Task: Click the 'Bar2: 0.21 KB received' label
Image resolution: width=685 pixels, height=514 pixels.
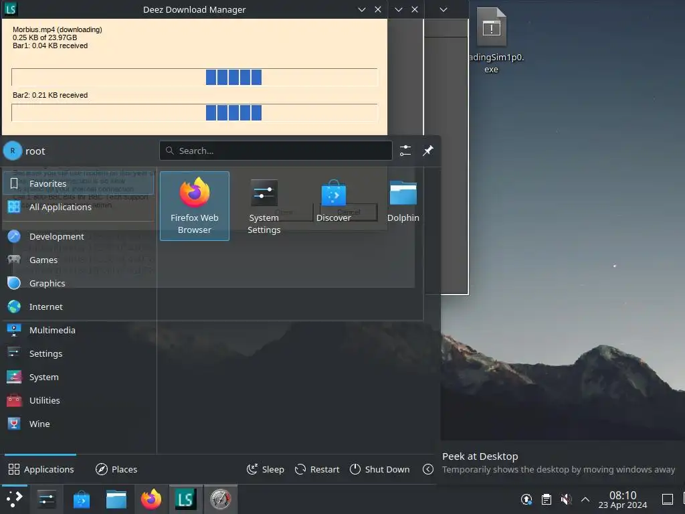Action: point(50,95)
